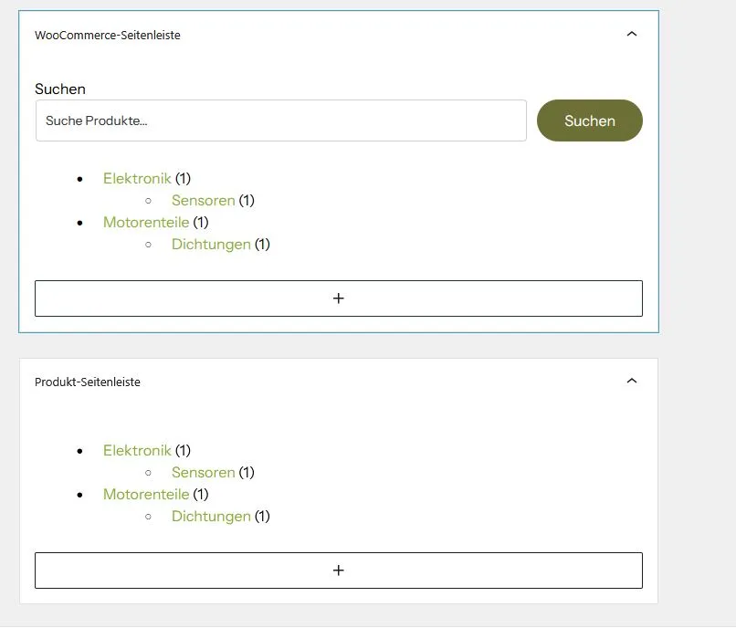Focus the Suche Produkte search field
Screen dimensions: 736x628
coord(281,120)
